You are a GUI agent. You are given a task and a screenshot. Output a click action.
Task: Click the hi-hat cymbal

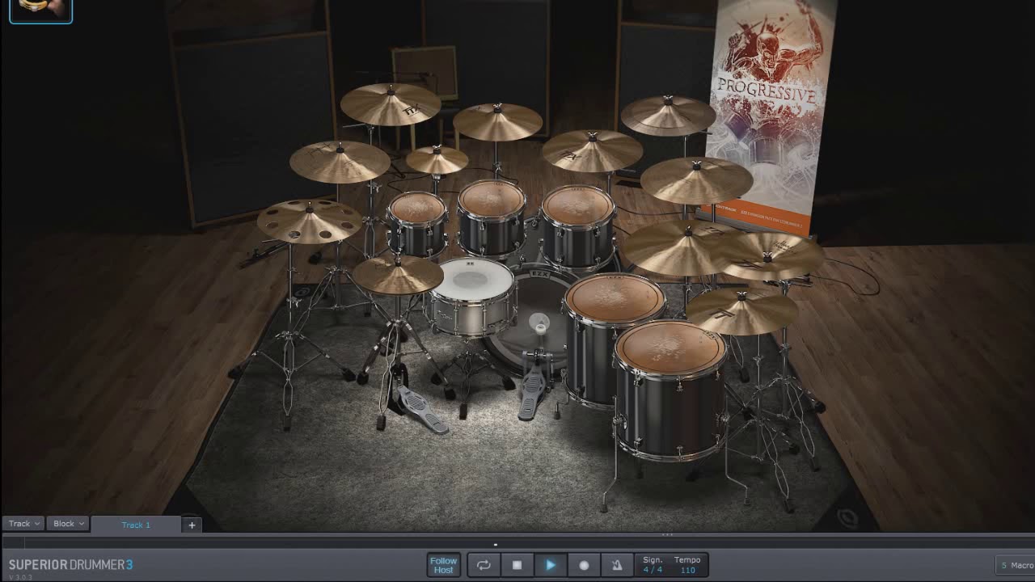397,275
